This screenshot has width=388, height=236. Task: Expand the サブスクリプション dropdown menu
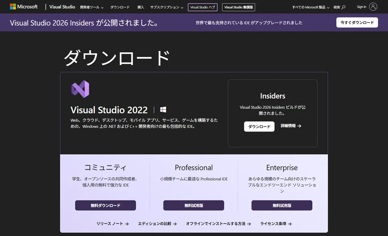pyautogui.click(x=167, y=7)
